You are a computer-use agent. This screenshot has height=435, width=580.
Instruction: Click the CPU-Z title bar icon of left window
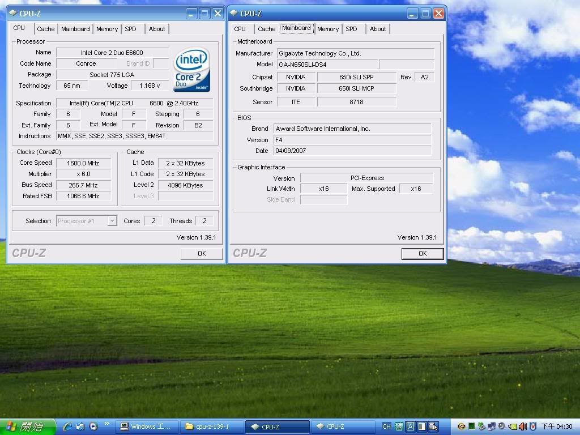pos(12,13)
